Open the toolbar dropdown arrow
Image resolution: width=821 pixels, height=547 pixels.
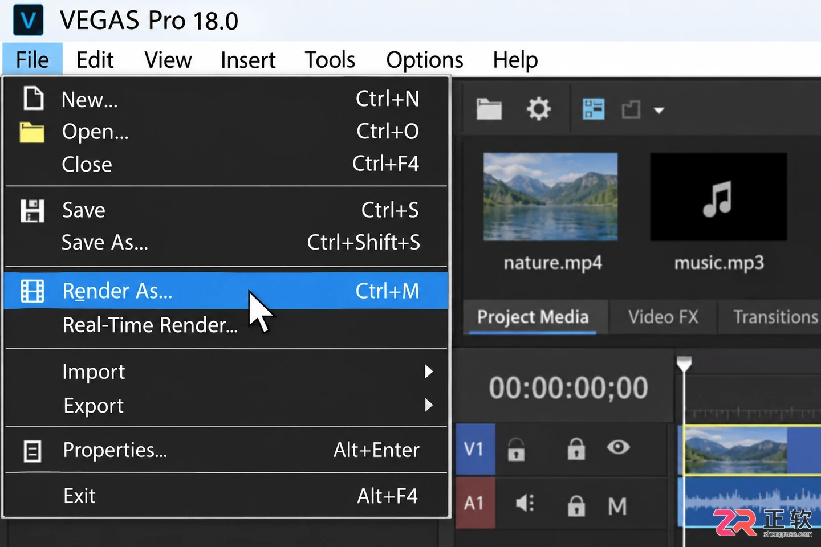(659, 110)
